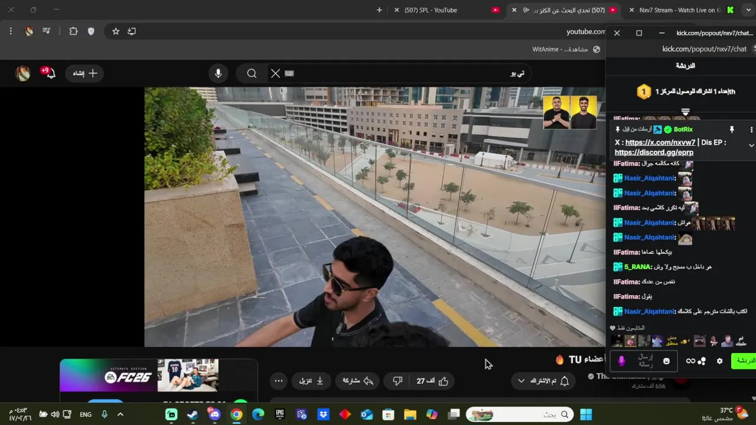
Task: Click infinity icon beside chat input
Action: [690, 361]
